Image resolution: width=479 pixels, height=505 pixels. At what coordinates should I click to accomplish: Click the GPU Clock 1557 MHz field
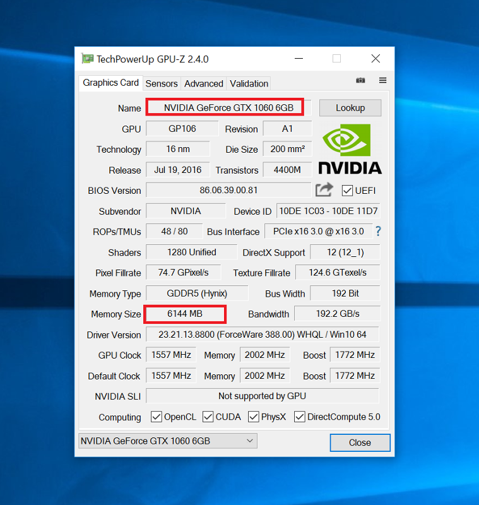pos(171,355)
